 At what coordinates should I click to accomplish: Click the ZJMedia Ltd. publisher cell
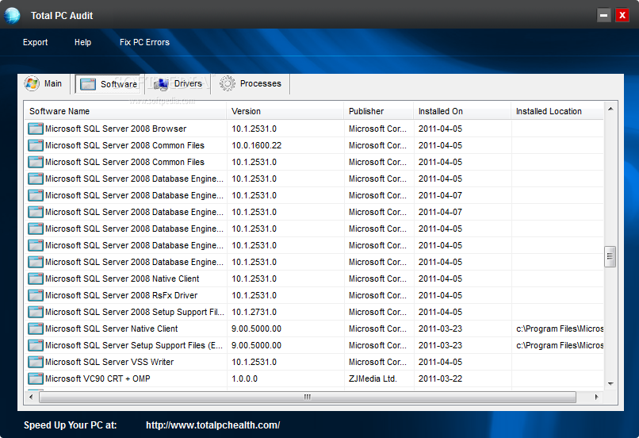373,378
